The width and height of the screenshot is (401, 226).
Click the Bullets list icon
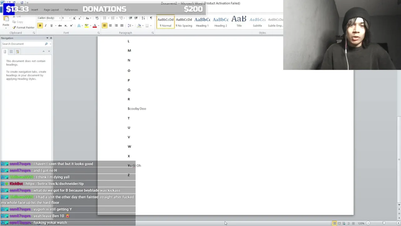coord(105,18)
